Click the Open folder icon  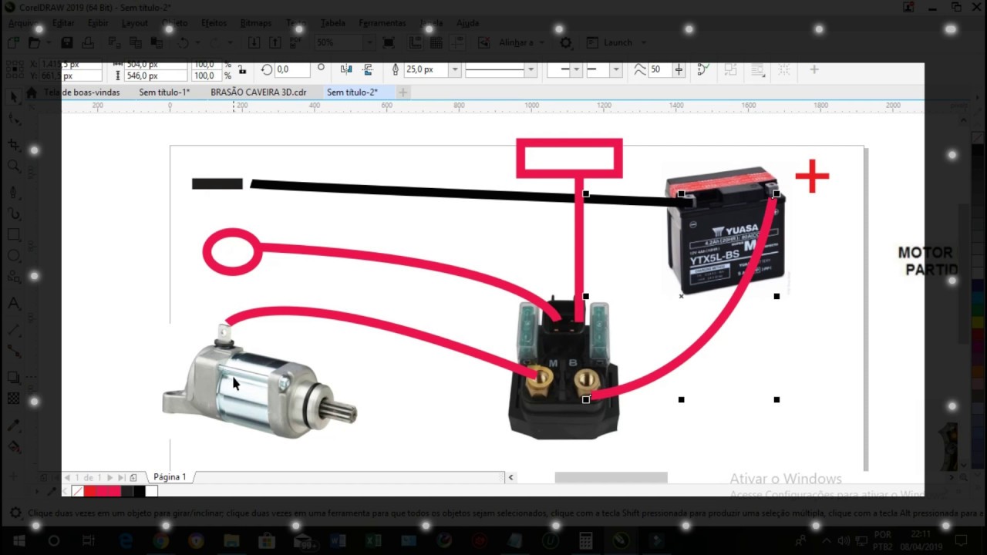pyautogui.click(x=34, y=42)
